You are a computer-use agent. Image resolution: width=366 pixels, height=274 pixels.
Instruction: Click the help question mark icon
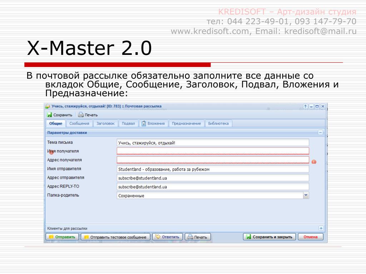305,106
